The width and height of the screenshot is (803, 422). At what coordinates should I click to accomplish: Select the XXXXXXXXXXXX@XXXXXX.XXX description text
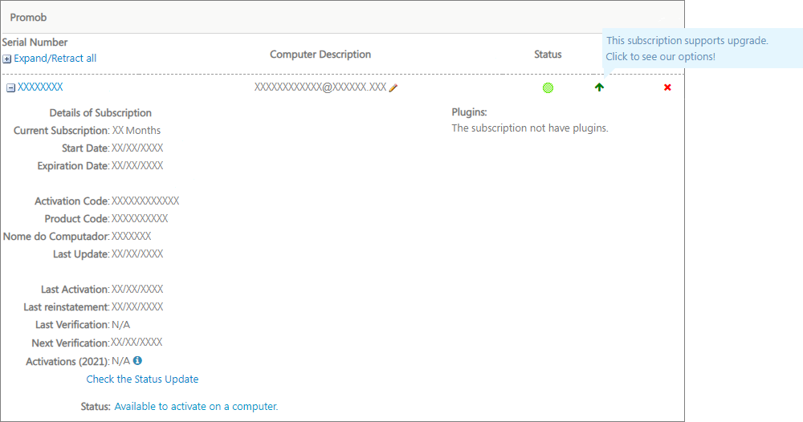click(320, 87)
